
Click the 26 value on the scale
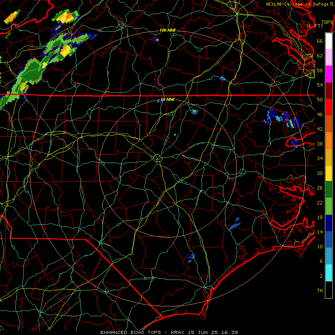(320, 188)
